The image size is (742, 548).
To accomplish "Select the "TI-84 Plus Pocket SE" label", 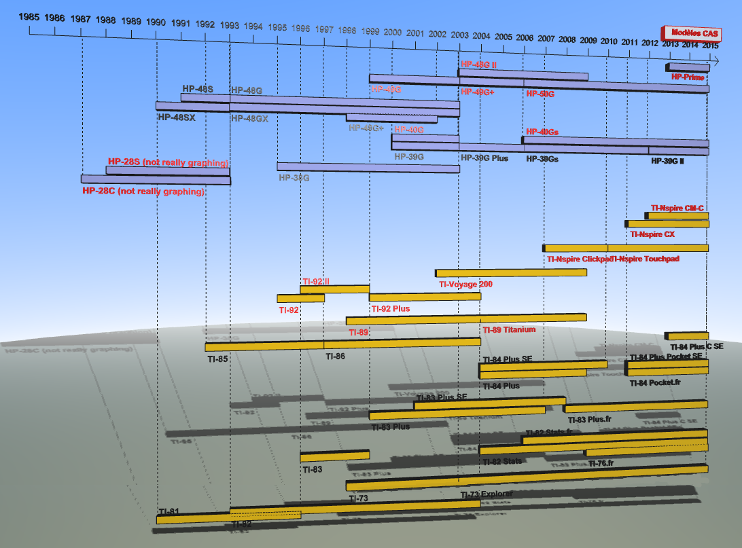I will pos(666,357).
